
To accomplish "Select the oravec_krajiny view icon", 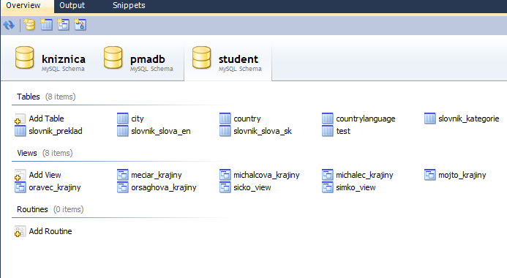I will (20, 187).
